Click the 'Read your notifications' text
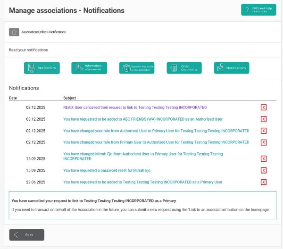This screenshot has height=249, width=283. point(28,50)
